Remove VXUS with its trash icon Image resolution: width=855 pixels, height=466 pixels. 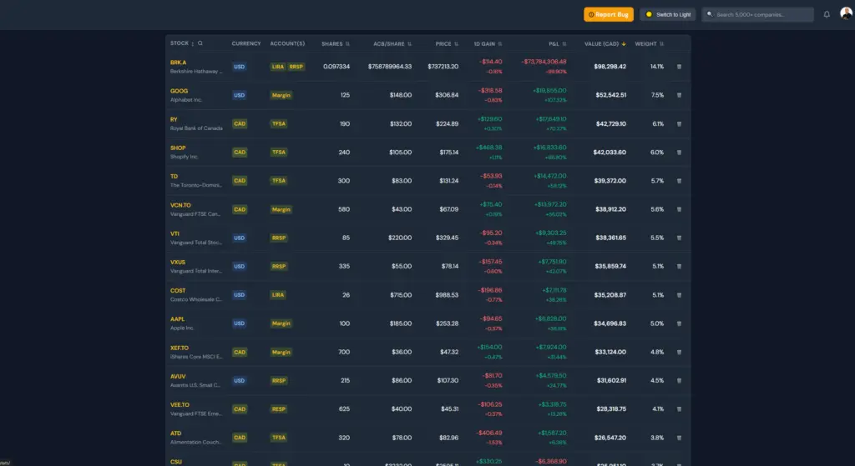(x=679, y=266)
